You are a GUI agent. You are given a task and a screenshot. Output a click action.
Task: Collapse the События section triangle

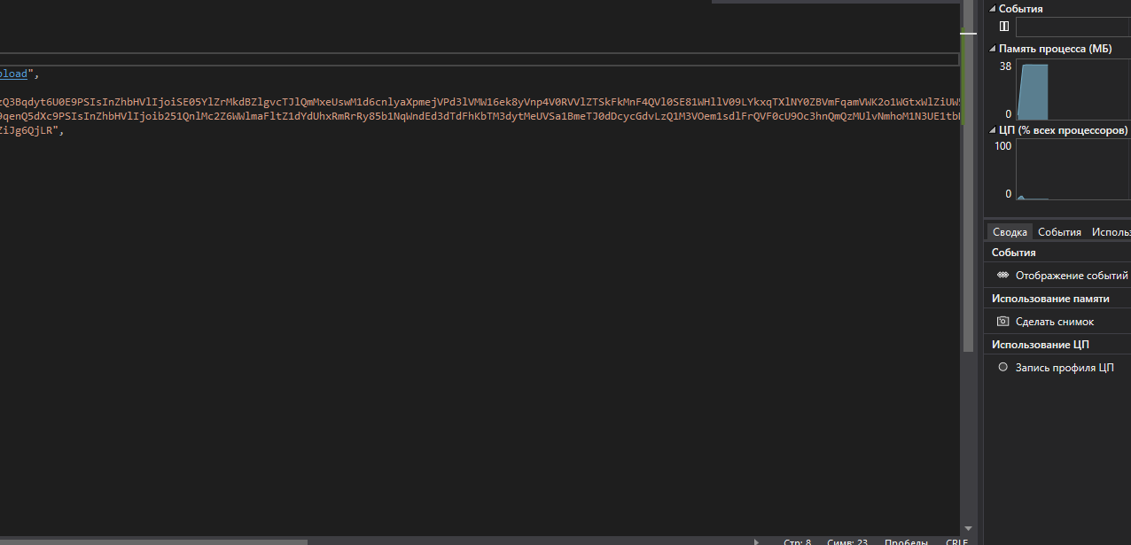click(x=993, y=9)
